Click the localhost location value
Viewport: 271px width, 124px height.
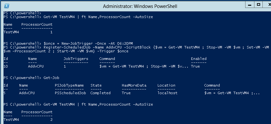(167, 93)
